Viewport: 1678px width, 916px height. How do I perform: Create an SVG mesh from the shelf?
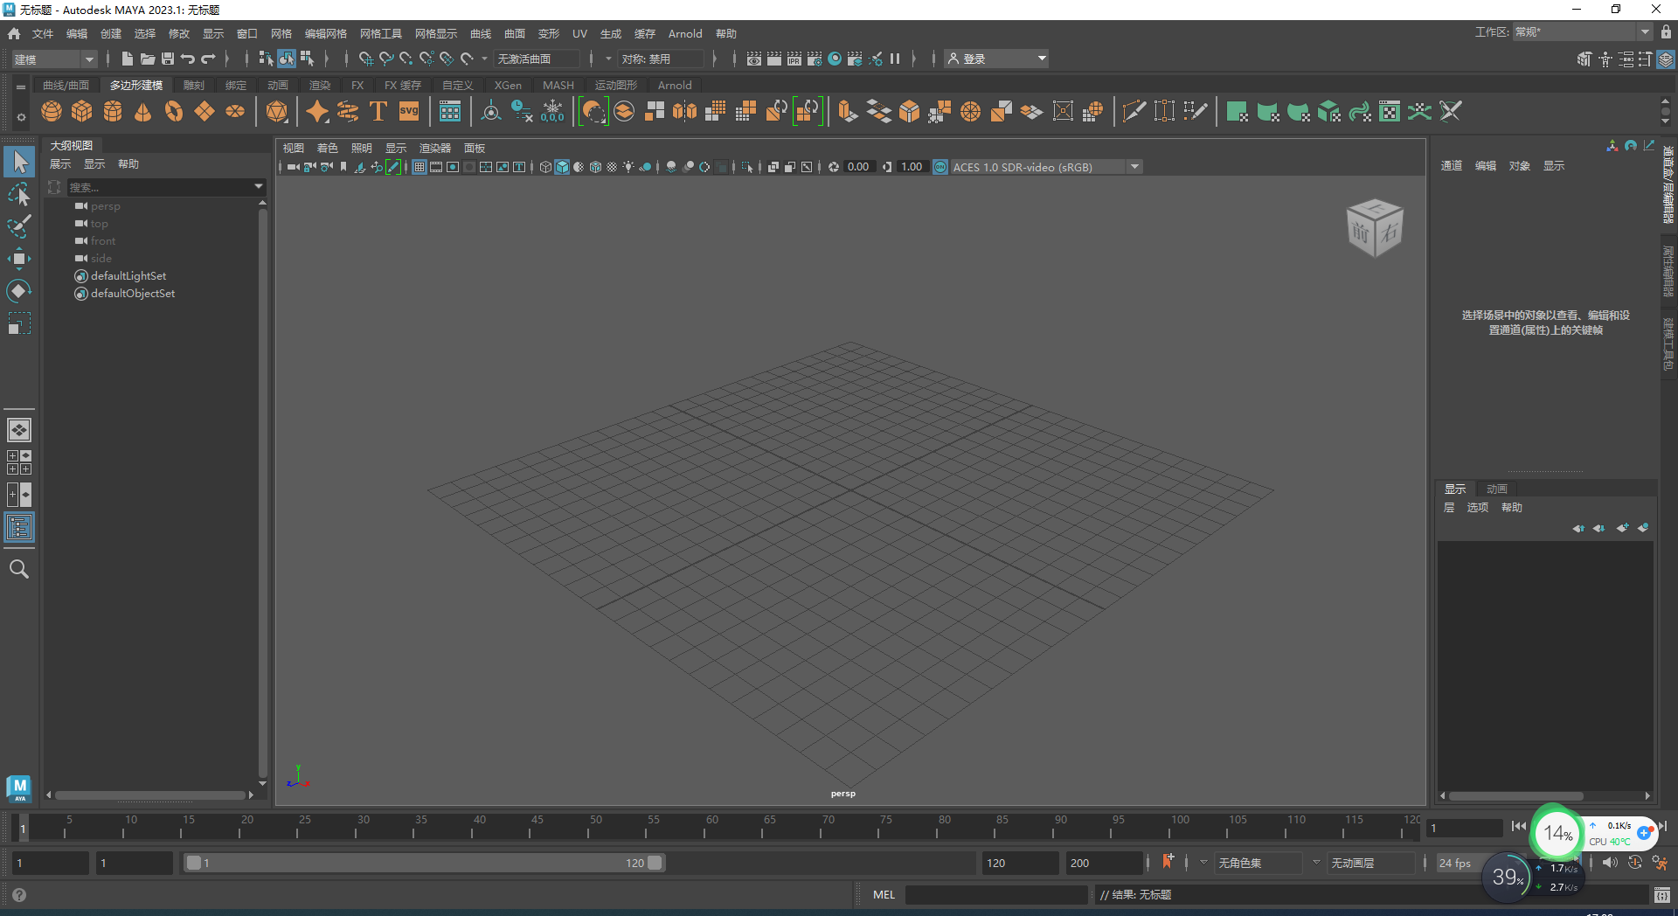click(407, 111)
